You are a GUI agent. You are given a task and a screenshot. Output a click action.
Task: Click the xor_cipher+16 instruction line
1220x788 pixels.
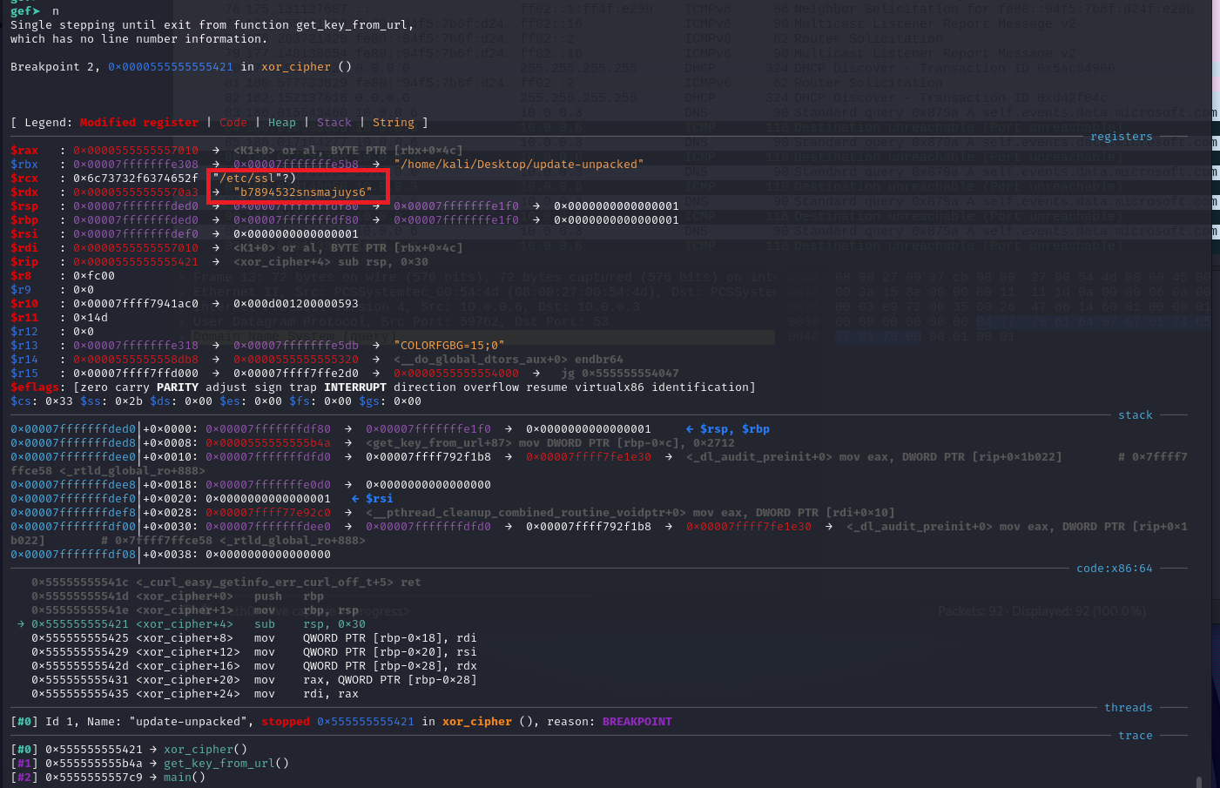[x=254, y=666]
